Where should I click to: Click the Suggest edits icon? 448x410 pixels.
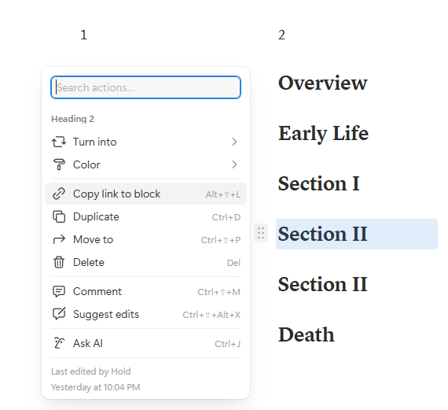[x=59, y=314]
